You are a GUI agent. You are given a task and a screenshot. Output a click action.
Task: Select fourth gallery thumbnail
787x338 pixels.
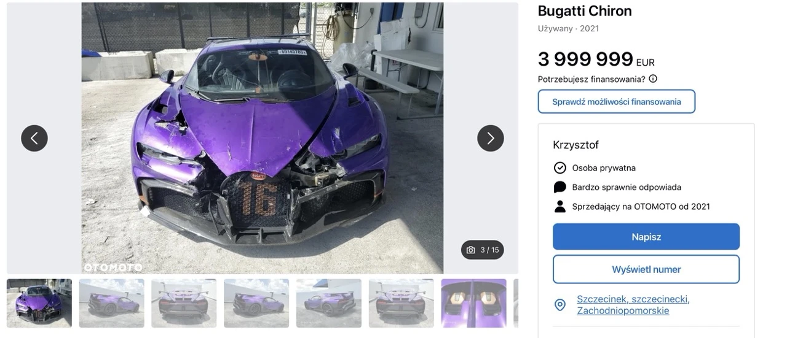point(256,303)
